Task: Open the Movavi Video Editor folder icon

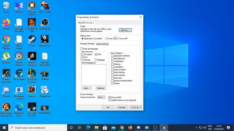Action: [x=45, y=59]
